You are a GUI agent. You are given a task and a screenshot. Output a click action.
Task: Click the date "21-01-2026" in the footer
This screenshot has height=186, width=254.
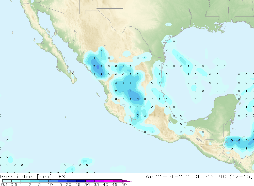pyautogui.click(x=174, y=176)
